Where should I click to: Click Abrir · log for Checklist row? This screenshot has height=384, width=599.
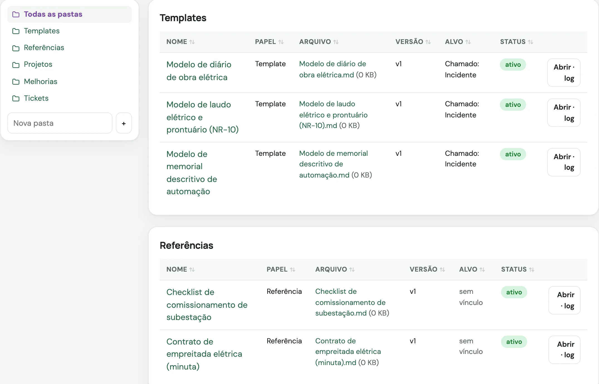coord(564,300)
